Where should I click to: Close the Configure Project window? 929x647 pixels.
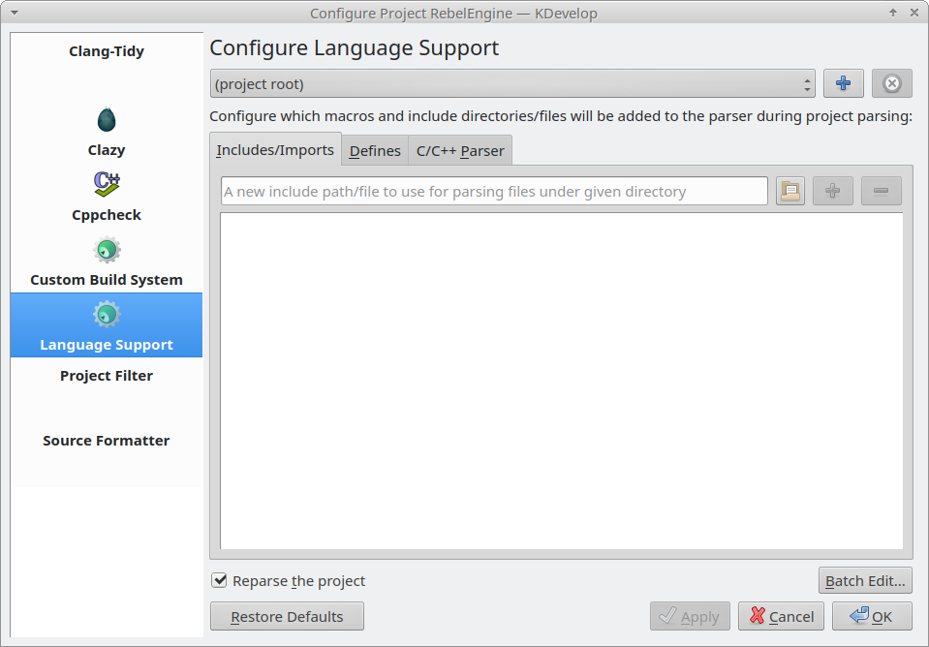coord(914,13)
